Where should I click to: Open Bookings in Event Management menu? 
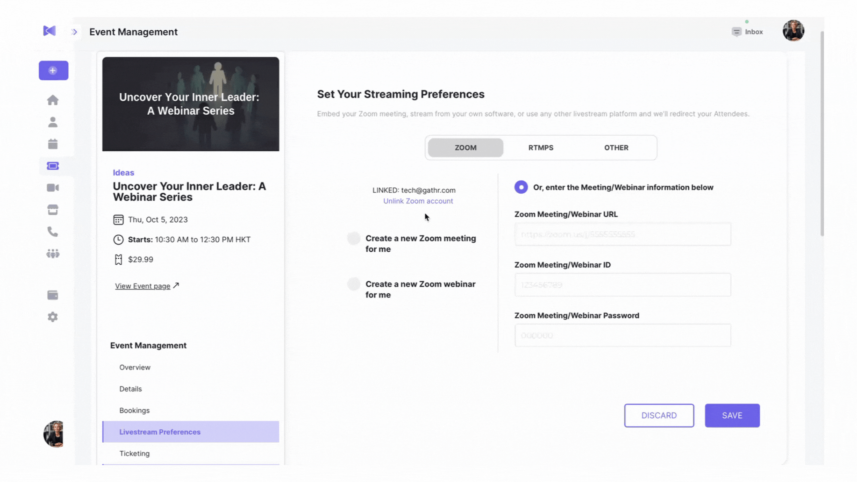134,410
